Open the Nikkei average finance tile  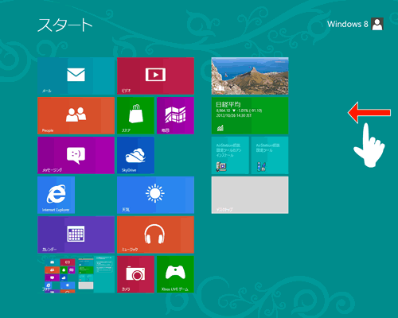[250, 115]
